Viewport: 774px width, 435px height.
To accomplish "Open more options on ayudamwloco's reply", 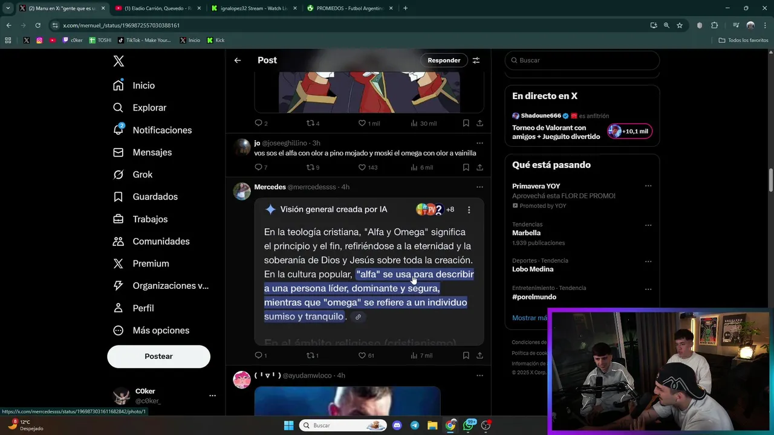I will click(x=480, y=375).
